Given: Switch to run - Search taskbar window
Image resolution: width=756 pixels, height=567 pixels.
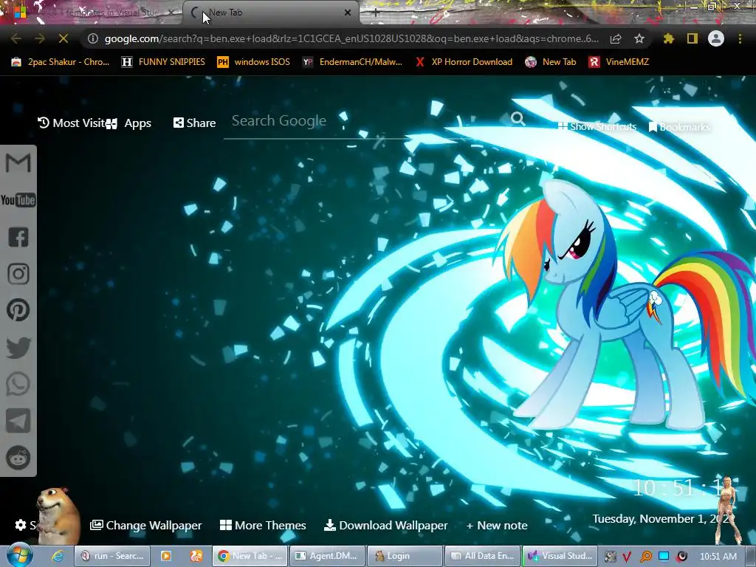Looking at the screenshot, I should [112, 556].
